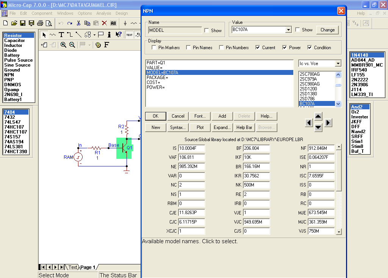Select the Flag tool
388x278 pixels.
(101, 34)
